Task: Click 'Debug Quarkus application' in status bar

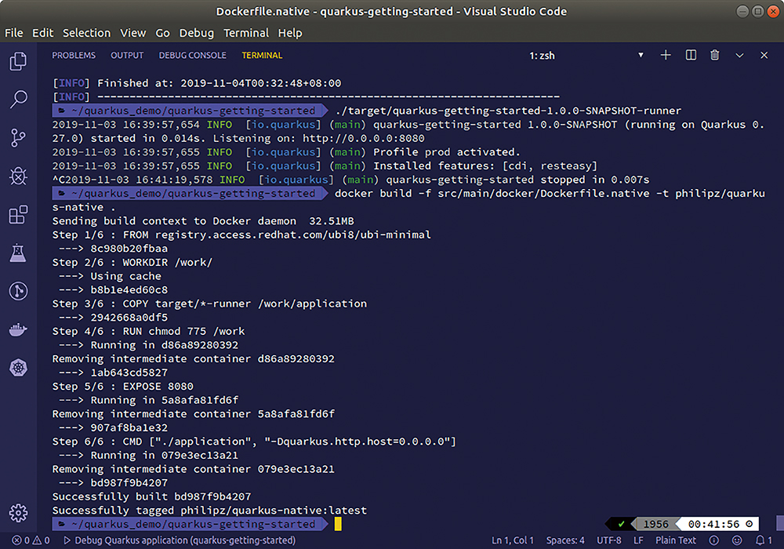Action: coord(179,540)
